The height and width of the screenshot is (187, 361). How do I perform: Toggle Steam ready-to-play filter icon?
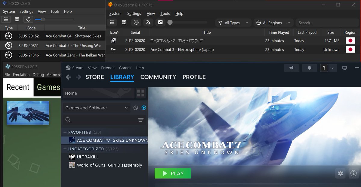(144, 108)
